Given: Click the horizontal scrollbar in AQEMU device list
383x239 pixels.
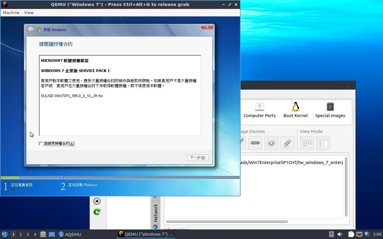Looking at the screenshot, I should [227, 222].
